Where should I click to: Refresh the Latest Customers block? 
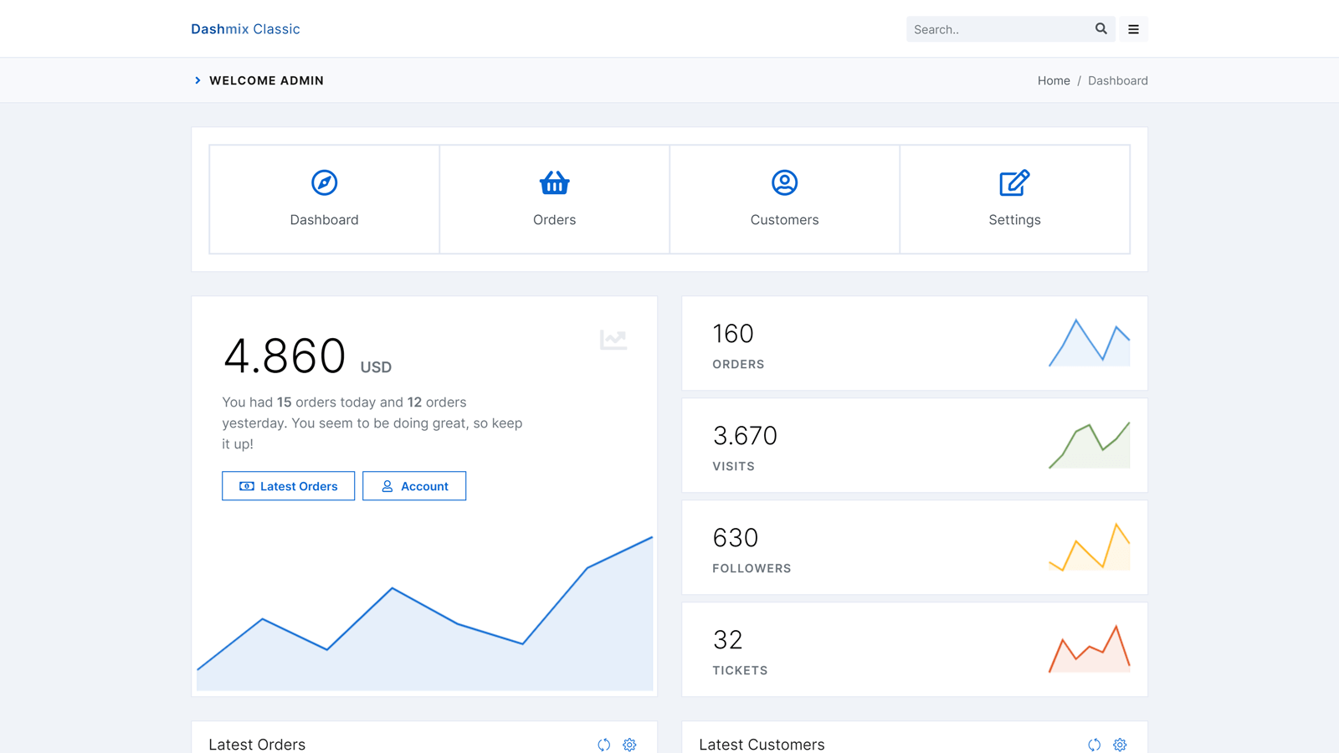coord(1094,745)
